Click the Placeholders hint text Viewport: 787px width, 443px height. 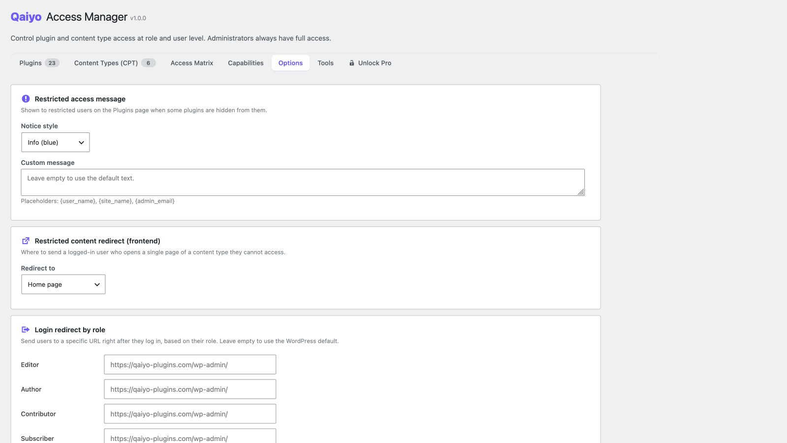[x=98, y=201]
